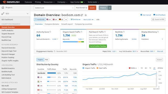Viewport: 168px width, 94px height.
Task: Select Overview tab
Action: click(39, 24)
